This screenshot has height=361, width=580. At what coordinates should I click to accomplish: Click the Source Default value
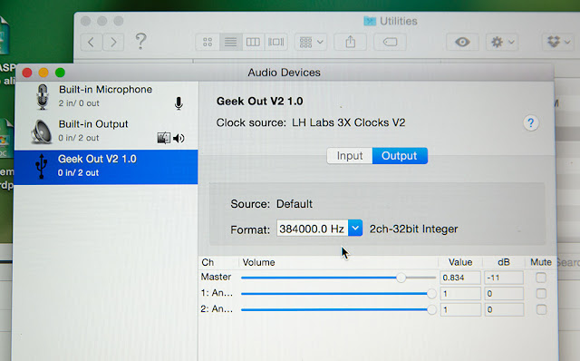point(294,204)
